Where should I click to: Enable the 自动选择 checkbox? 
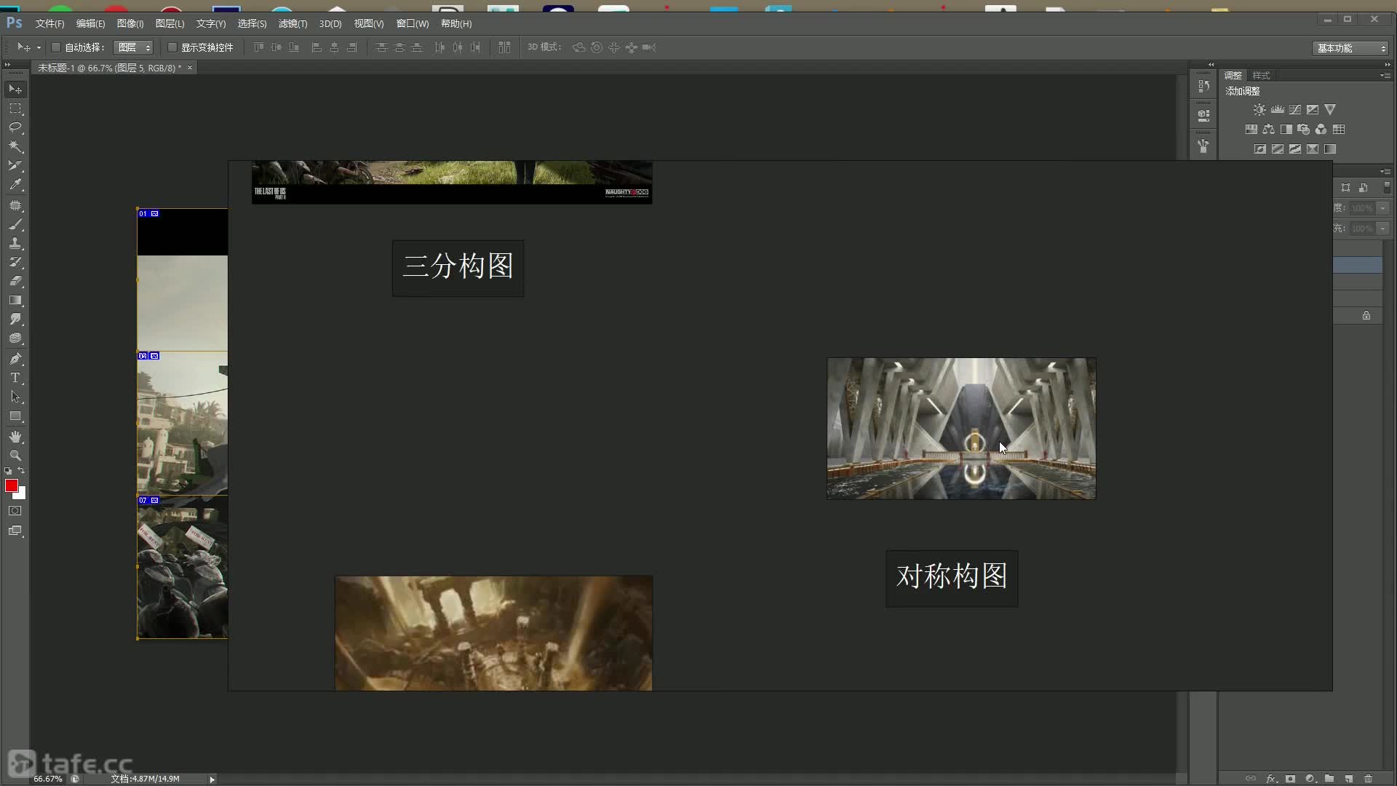coord(56,47)
